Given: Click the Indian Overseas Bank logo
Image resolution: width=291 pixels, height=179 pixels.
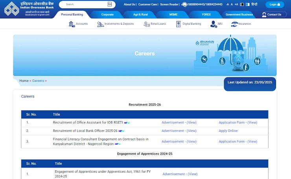Looking at the screenshot, I should click(x=29, y=9).
